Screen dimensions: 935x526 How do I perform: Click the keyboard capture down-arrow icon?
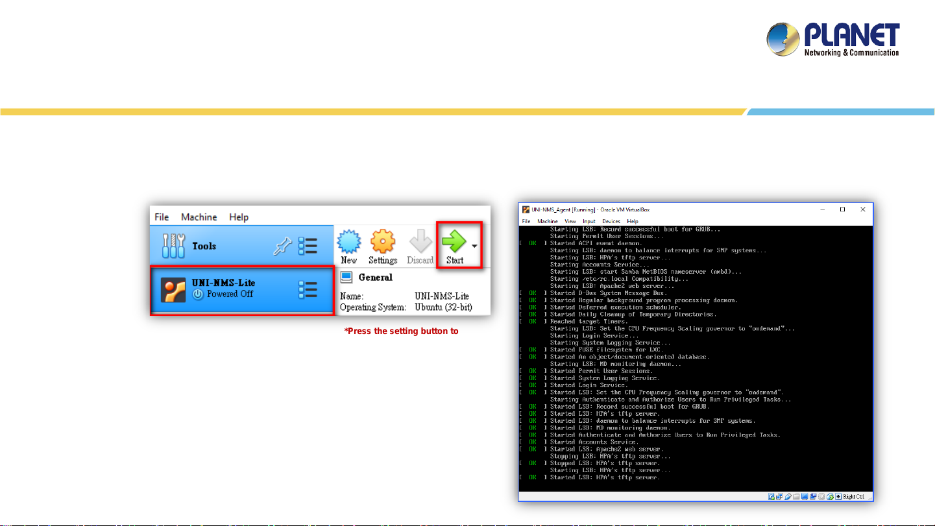tap(838, 496)
